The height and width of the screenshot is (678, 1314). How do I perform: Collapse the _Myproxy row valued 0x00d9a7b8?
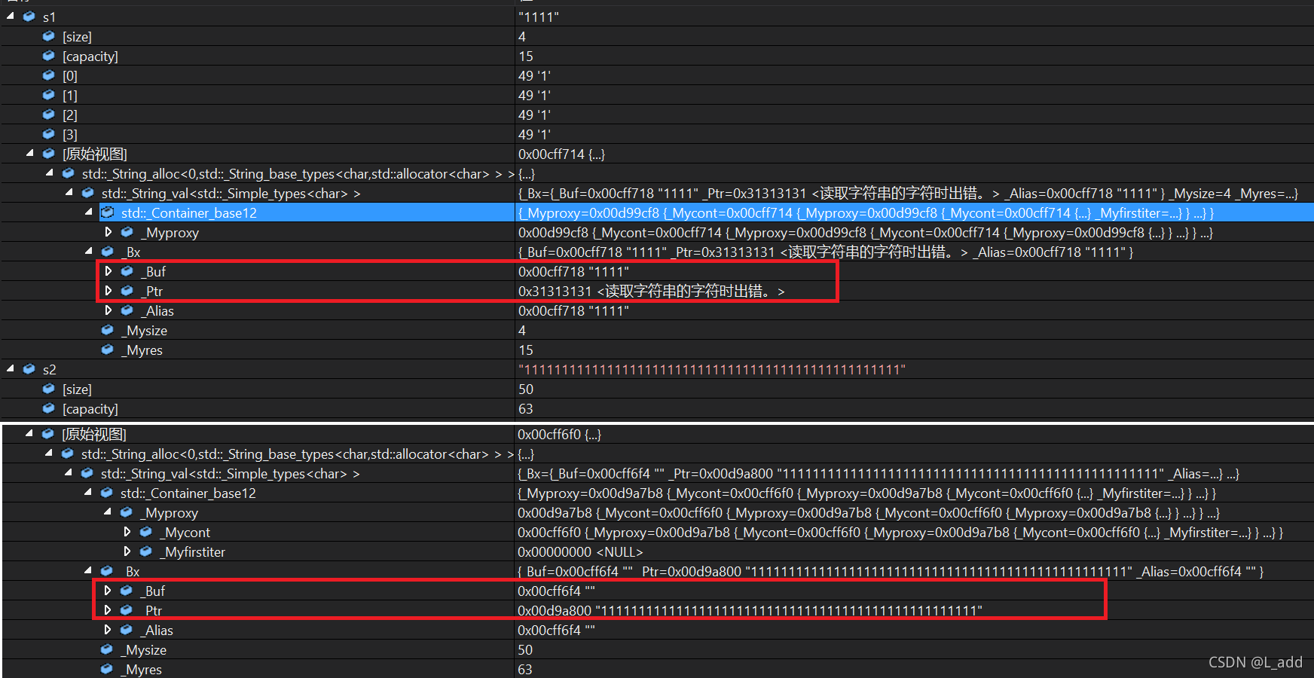point(108,512)
